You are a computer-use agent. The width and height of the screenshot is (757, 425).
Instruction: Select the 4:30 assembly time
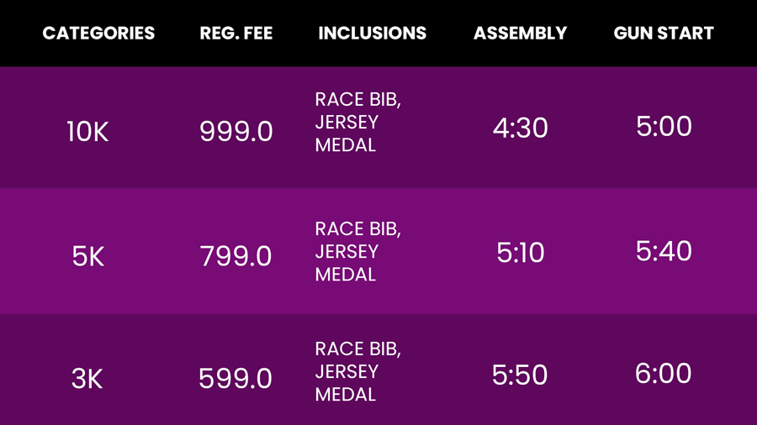pos(520,129)
